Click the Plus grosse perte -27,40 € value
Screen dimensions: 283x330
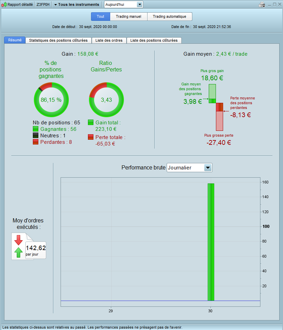pyautogui.click(x=219, y=143)
